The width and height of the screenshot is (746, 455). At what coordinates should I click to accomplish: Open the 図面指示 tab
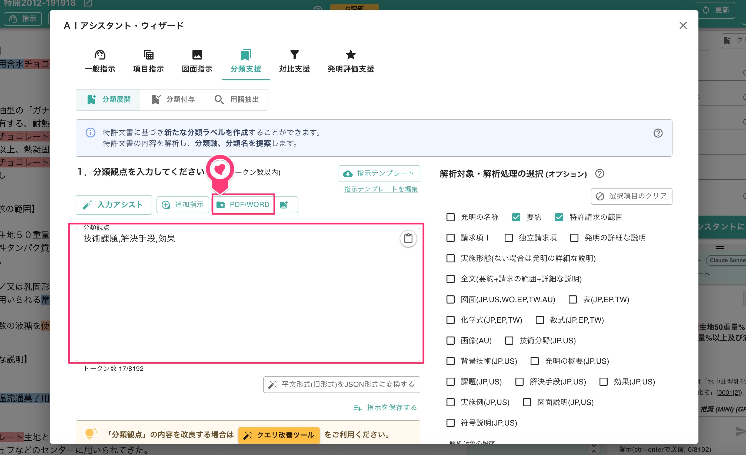[197, 62]
